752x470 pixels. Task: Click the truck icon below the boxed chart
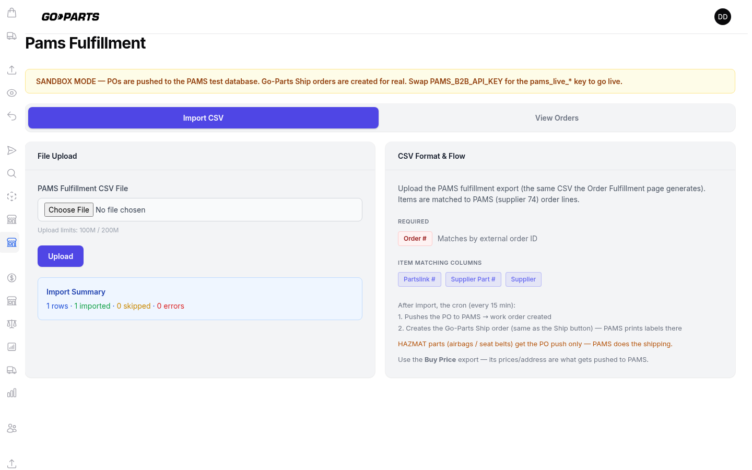pos(11,370)
